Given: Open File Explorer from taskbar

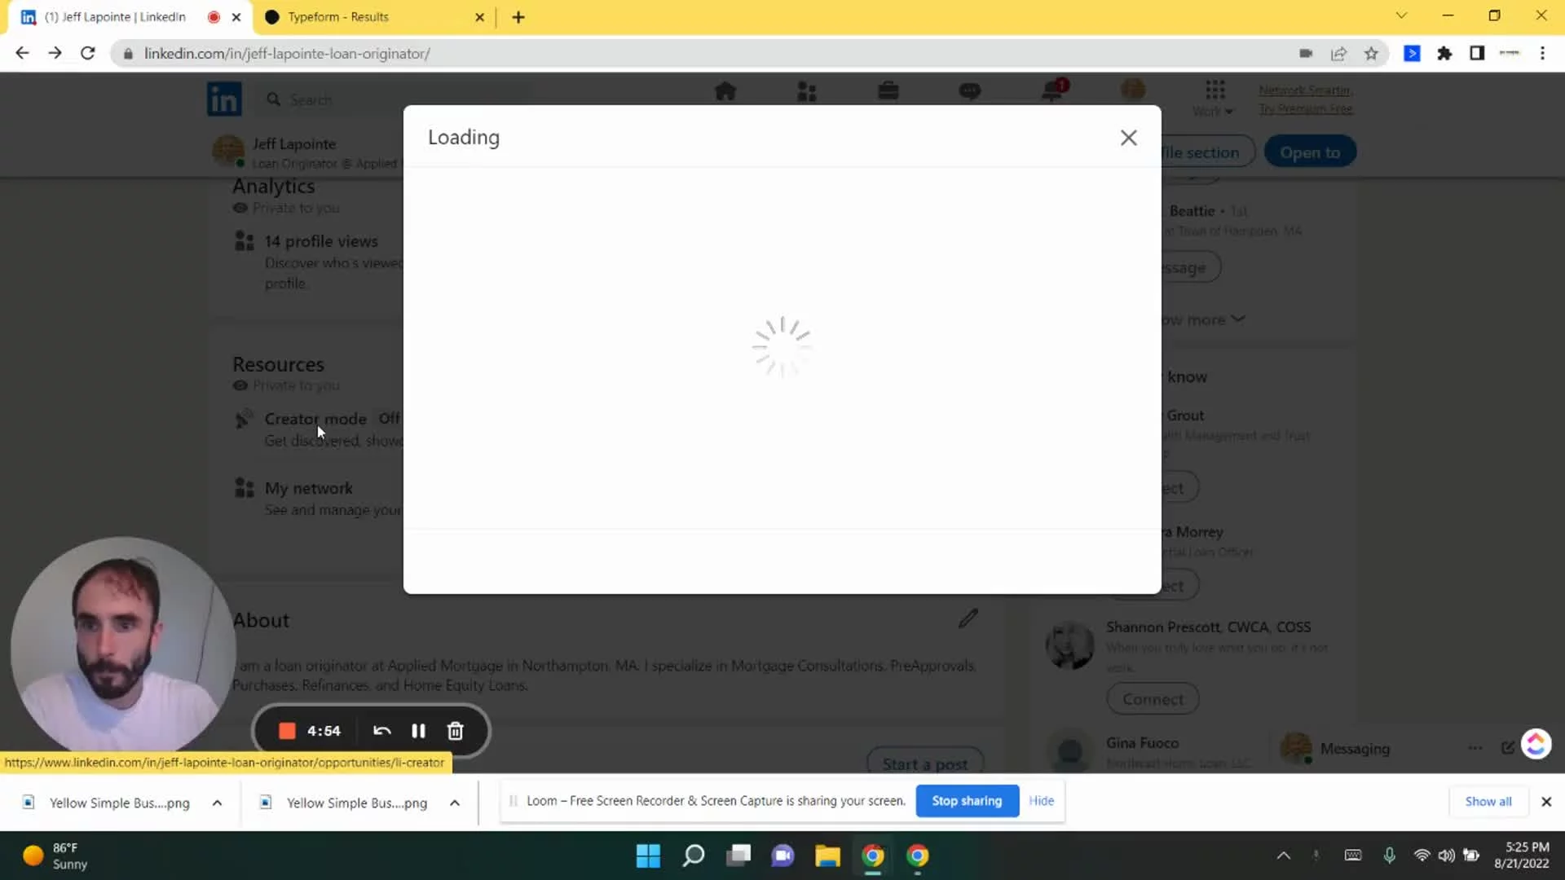Looking at the screenshot, I should tap(827, 856).
